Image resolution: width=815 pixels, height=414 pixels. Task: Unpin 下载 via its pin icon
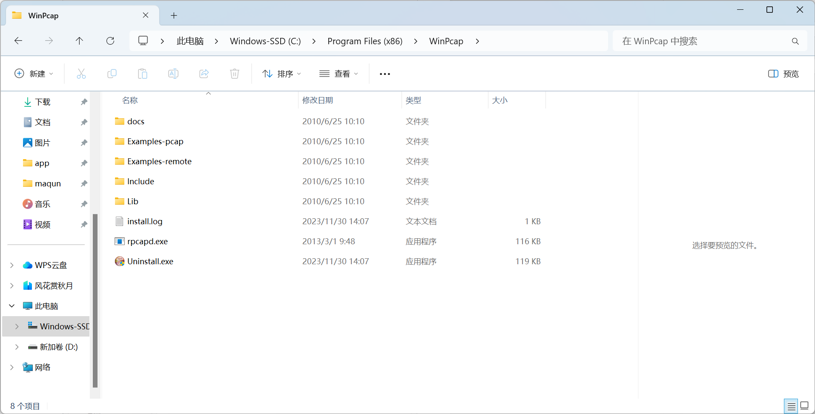pos(84,102)
